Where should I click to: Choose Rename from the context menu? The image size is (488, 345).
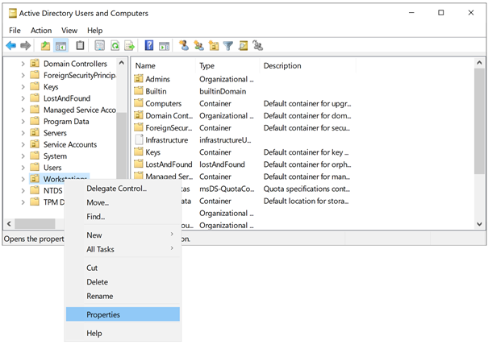pyautogui.click(x=123, y=296)
